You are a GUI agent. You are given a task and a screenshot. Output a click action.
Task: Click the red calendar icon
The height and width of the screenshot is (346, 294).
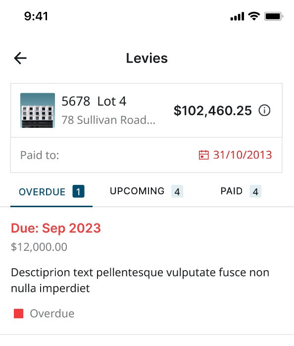click(203, 155)
